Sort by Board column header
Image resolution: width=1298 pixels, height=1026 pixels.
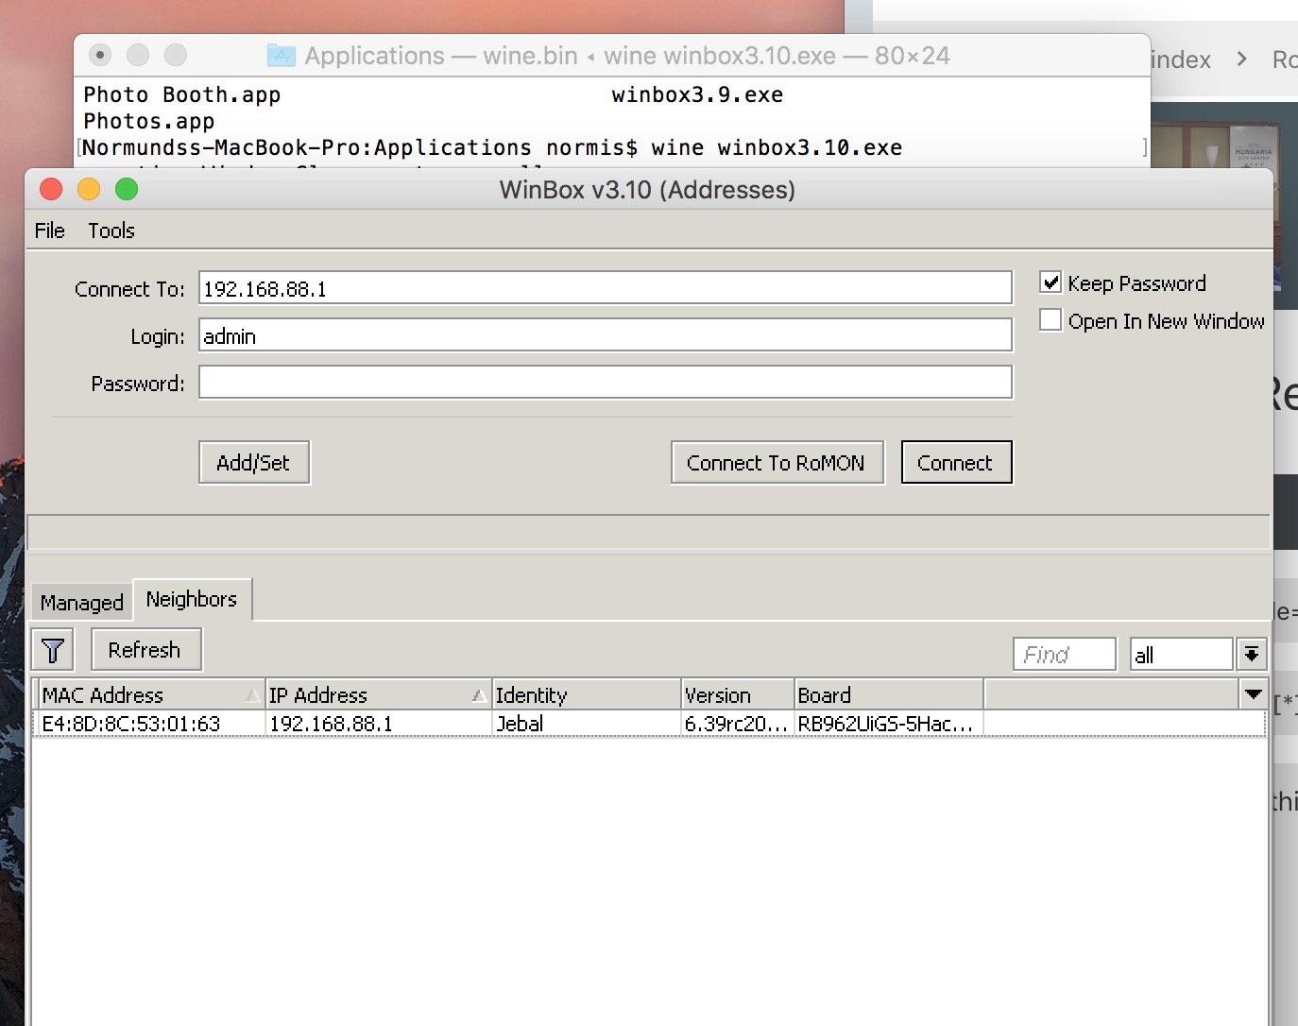(x=889, y=695)
